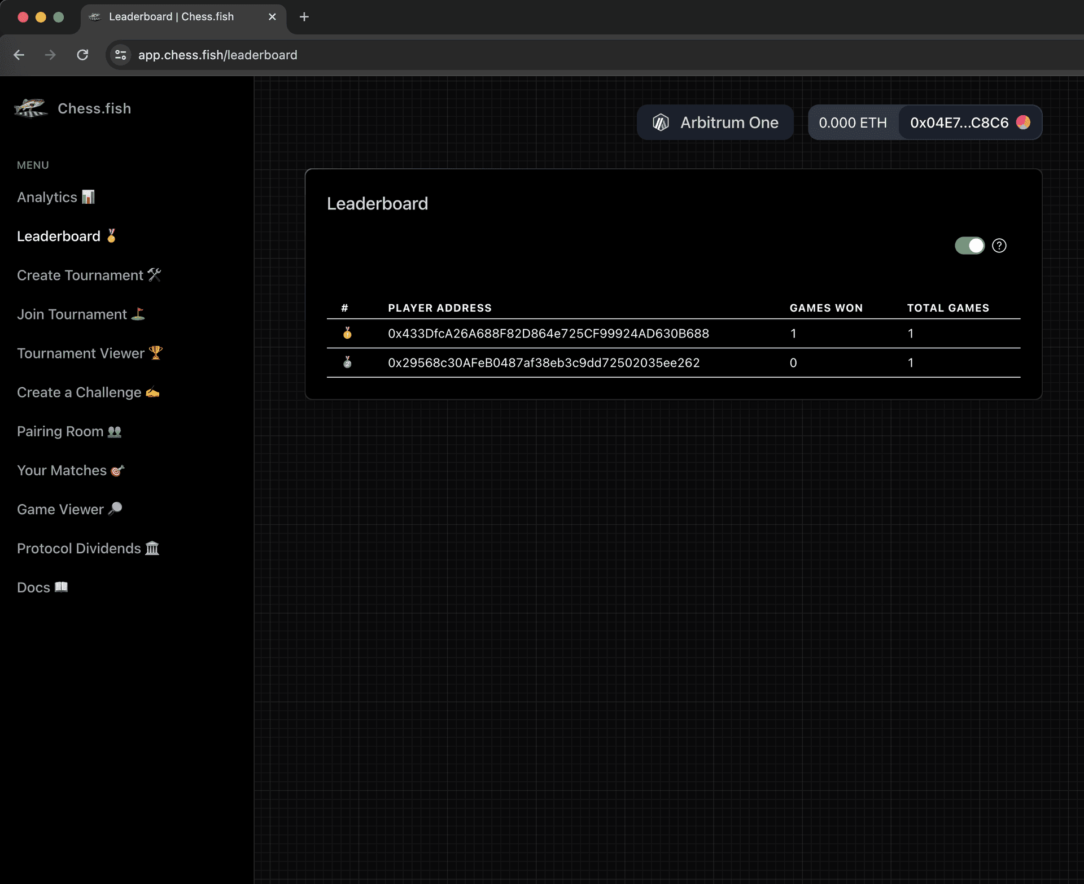Select the connected wallet address button
The height and width of the screenshot is (884, 1084).
[969, 122]
